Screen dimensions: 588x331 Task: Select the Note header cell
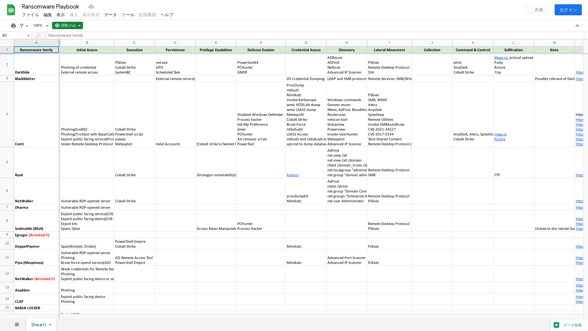tap(554, 50)
